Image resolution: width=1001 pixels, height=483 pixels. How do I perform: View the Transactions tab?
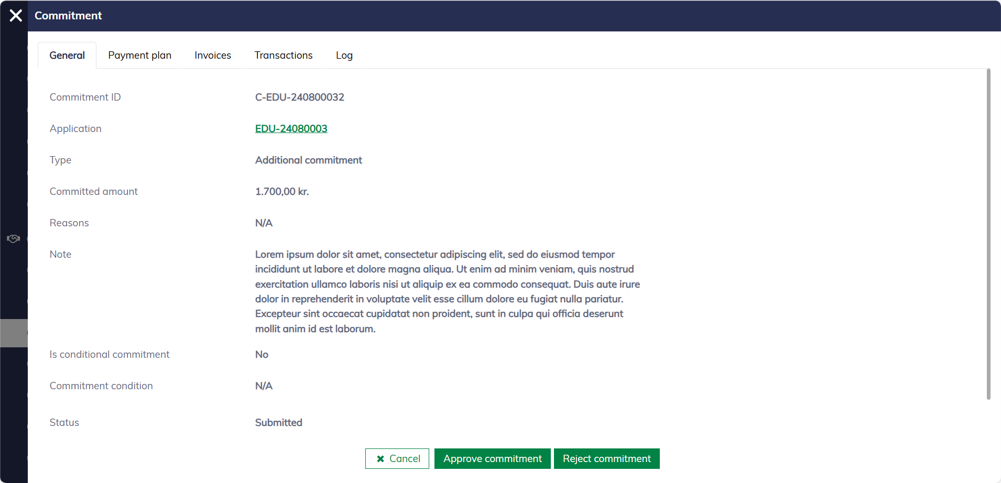point(283,56)
